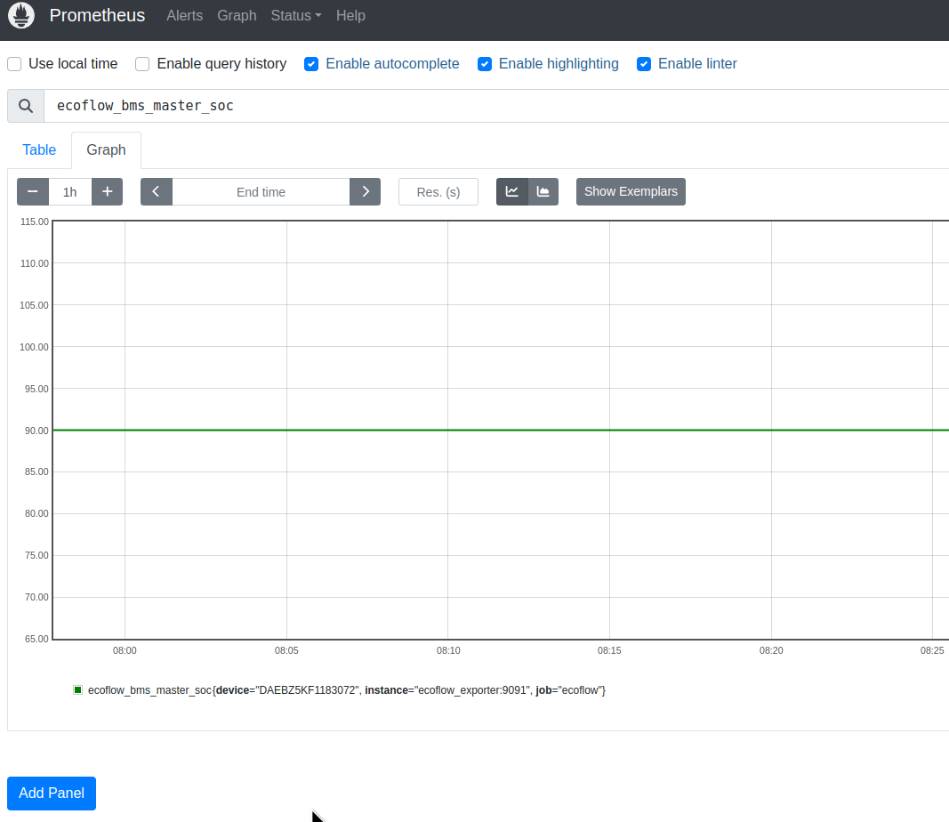
Task: Click the Res. (s) resolution field
Action: click(438, 192)
